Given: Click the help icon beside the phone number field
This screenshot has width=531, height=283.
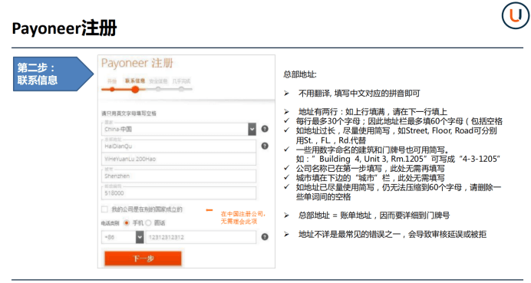Looking at the screenshot, I should [x=265, y=237].
